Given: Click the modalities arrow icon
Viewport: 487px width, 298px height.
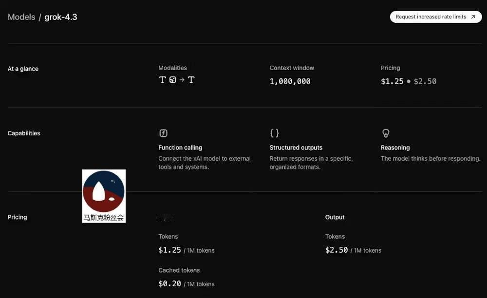Looking at the screenshot, I should tap(182, 80).
